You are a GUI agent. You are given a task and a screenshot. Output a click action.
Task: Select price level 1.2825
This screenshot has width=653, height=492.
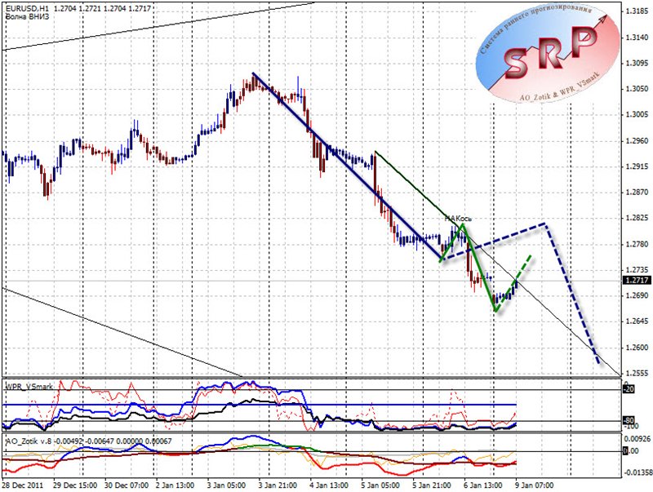(637, 218)
